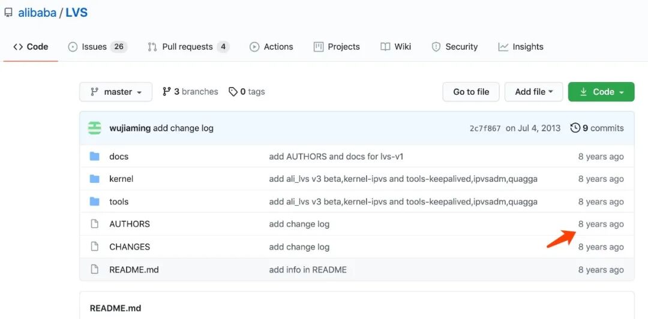
Task: Click the docs folder icon
Action: (x=95, y=156)
